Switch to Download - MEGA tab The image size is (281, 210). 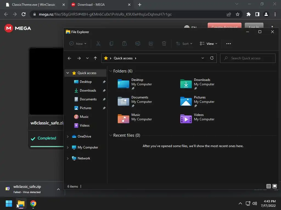tap(91, 5)
